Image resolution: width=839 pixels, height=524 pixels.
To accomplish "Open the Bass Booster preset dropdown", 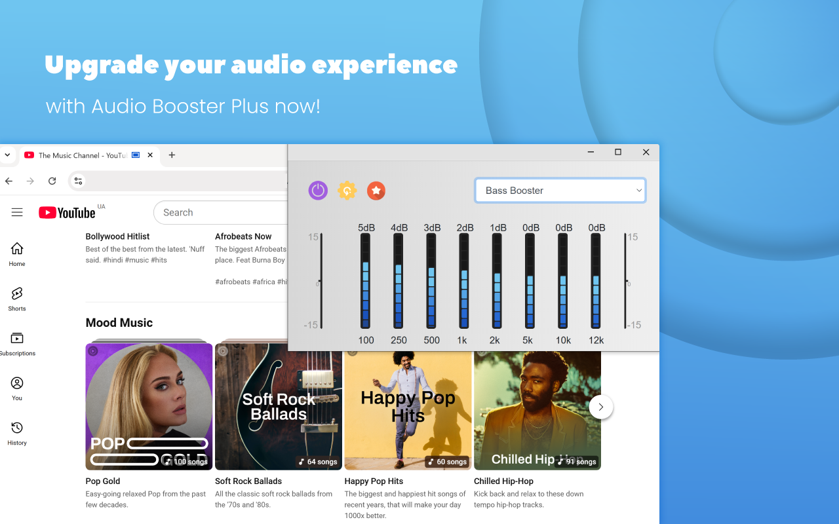I will pyautogui.click(x=560, y=191).
